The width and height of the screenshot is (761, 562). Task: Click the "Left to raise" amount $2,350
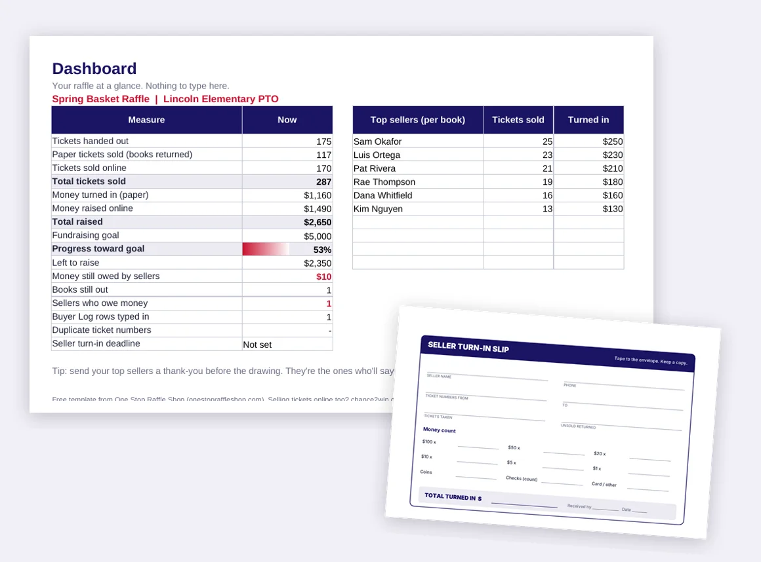tap(318, 263)
